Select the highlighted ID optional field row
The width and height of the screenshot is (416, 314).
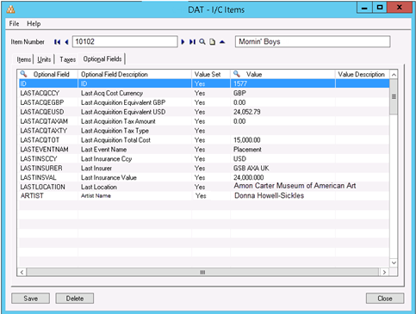(x=204, y=83)
